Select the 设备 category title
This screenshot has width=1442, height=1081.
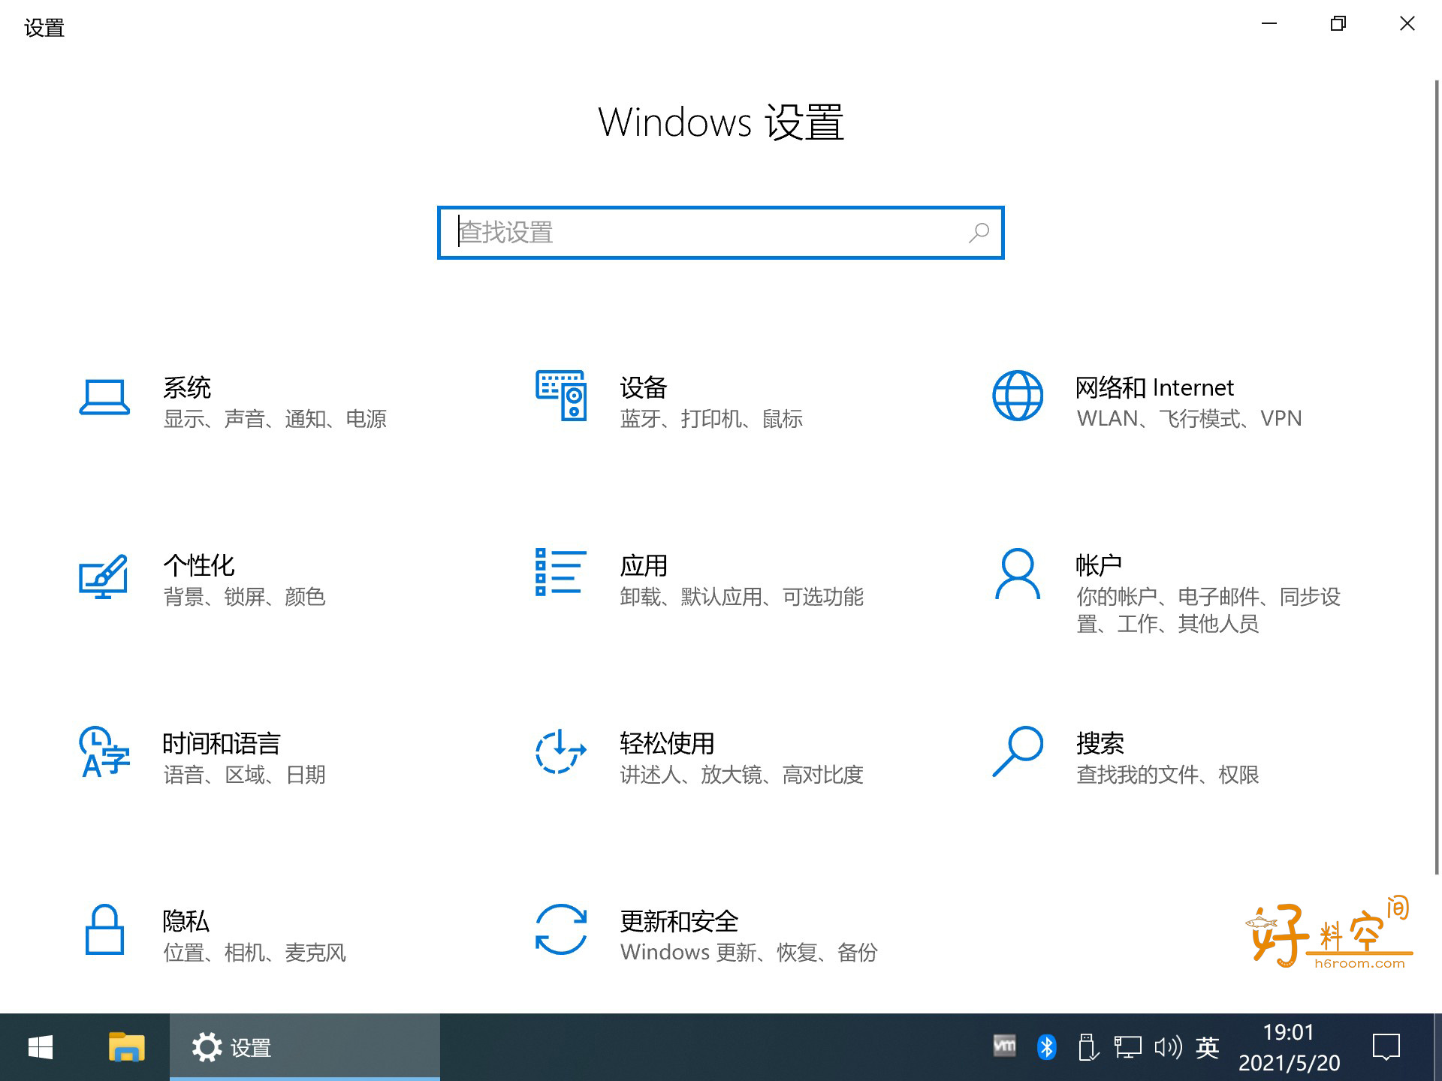tap(644, 387)
